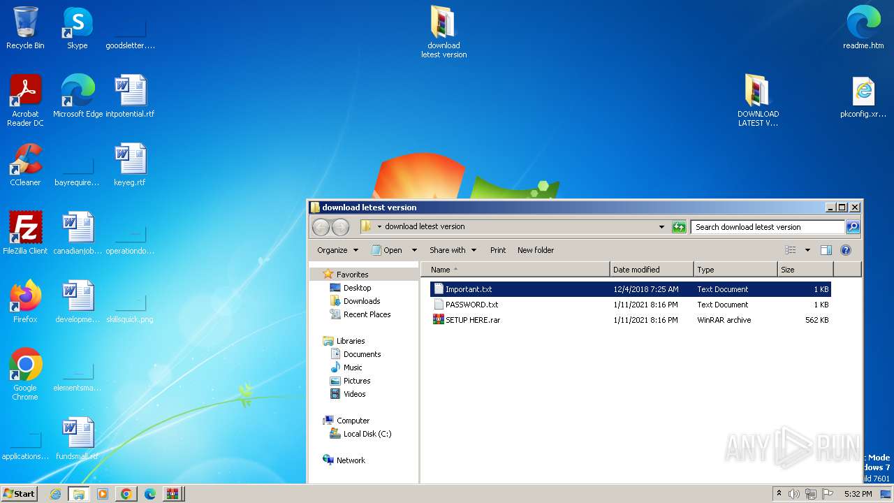Click refresh button beside address bar
The height and width of the screenshot is (503, 894).
pos(679,227)
